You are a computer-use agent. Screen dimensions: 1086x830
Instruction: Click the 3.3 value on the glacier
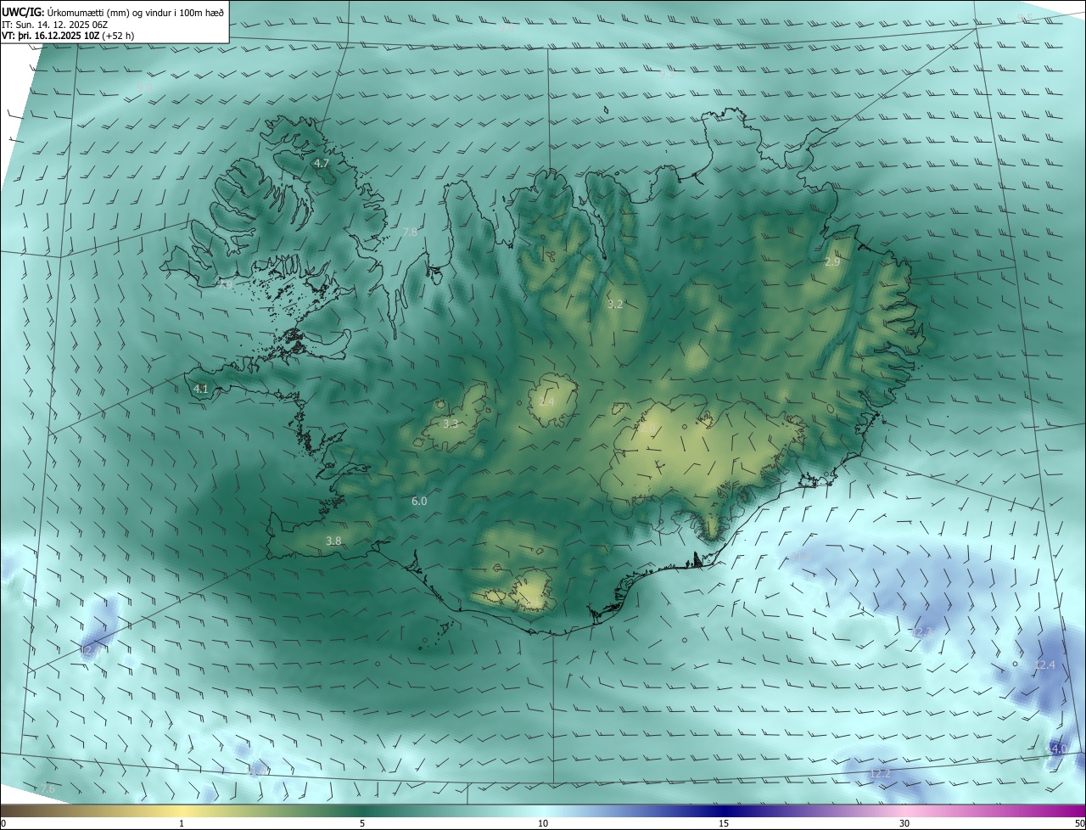451,423
